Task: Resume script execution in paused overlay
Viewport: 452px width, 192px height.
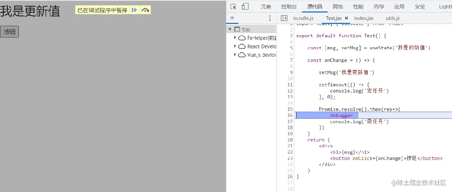Action: (135, 10)
